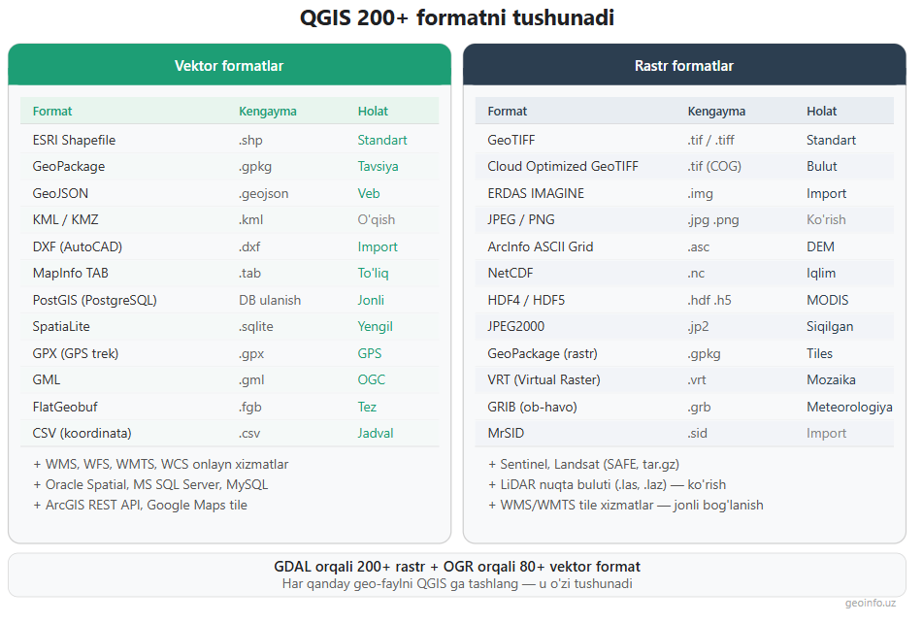Click the GeoPackage vector format name

point(68,166)
